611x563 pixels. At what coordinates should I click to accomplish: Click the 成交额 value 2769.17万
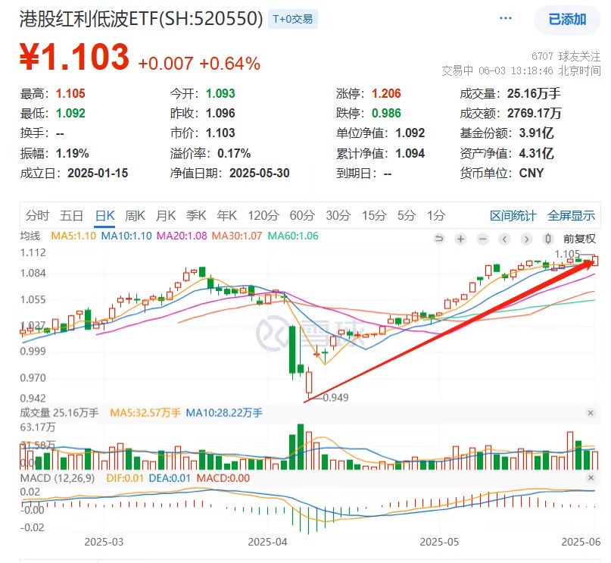point(535,114)
